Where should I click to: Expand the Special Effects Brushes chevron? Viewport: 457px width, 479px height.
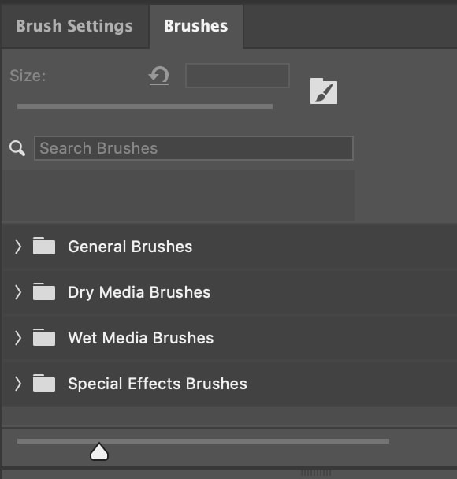pyautogui.click(x=18, y=384)
